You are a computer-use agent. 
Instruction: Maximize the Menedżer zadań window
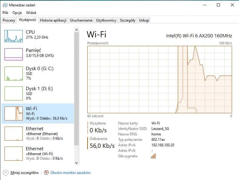click(x=218, y=5)
